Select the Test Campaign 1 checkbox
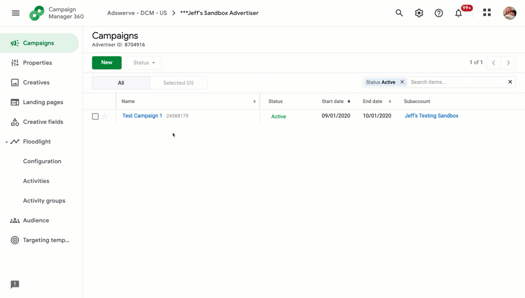The image size is (525, 298). tap(95, 116)
